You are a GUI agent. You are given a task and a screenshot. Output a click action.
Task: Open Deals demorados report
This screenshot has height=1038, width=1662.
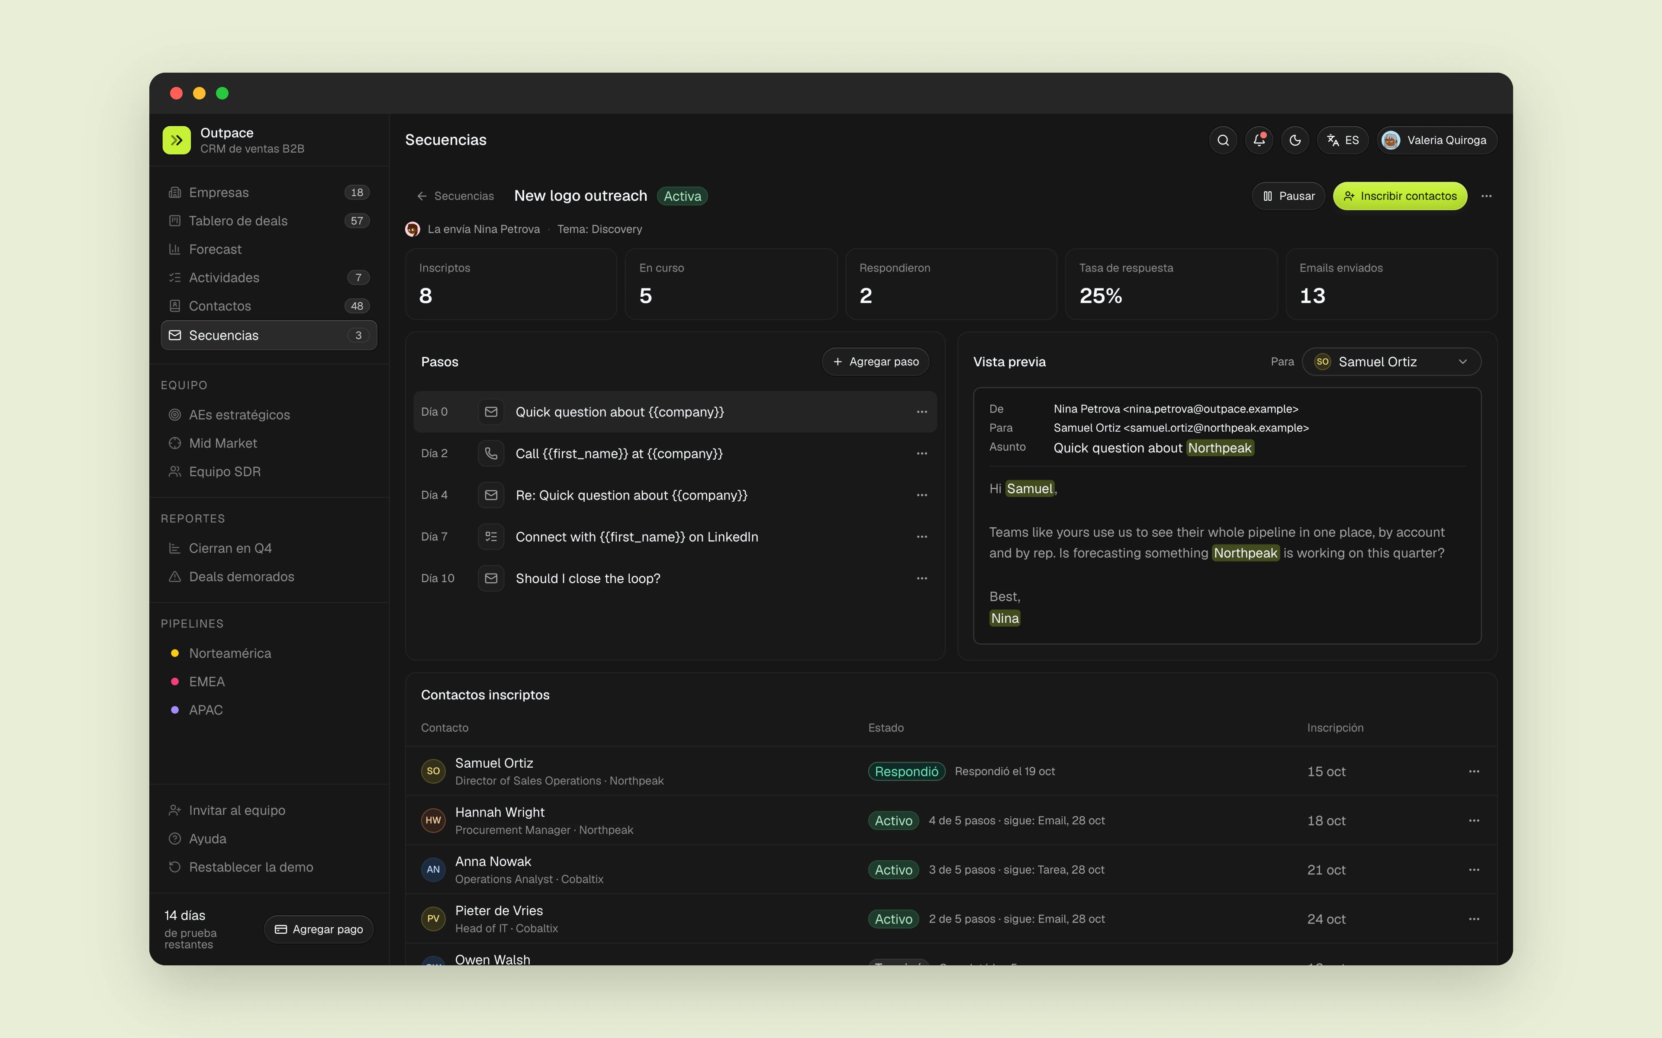tap(268, 577)
